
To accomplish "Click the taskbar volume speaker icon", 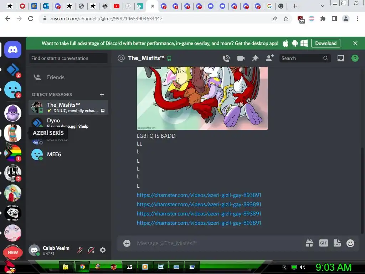I will 303,267.
